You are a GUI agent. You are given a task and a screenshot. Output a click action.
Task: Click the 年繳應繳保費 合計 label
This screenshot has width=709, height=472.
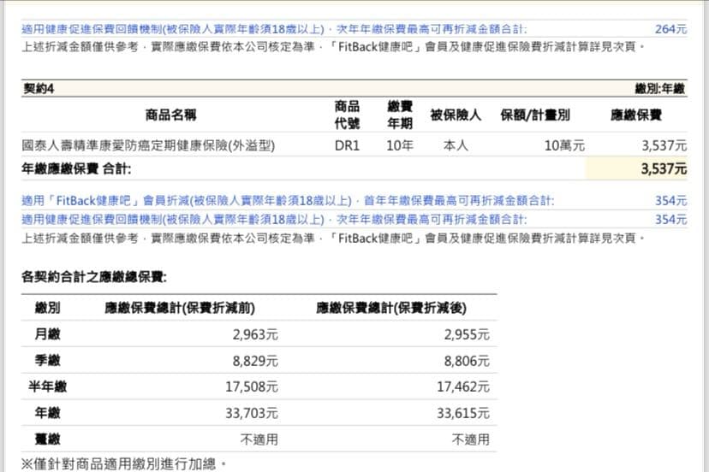76,169
